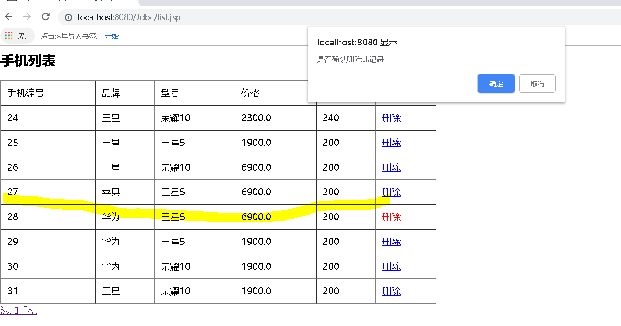
Task: Click the localhost:8080 显示 dialog title
Action: pyautogui.click(x=358, y=43)
